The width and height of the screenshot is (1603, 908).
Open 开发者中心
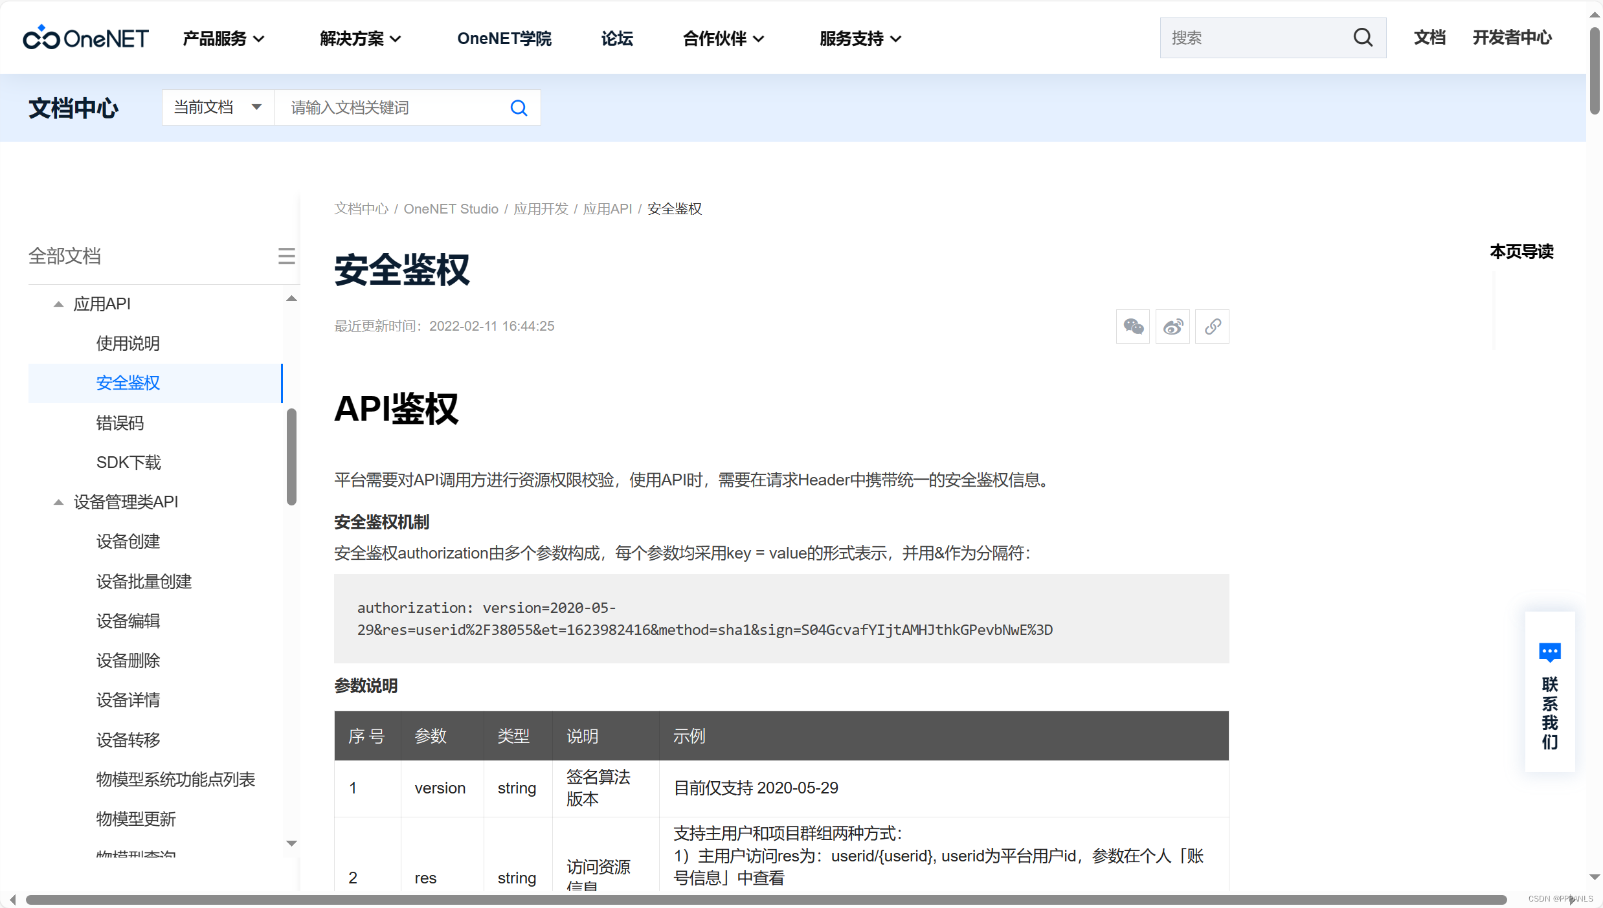[1512, 38]
